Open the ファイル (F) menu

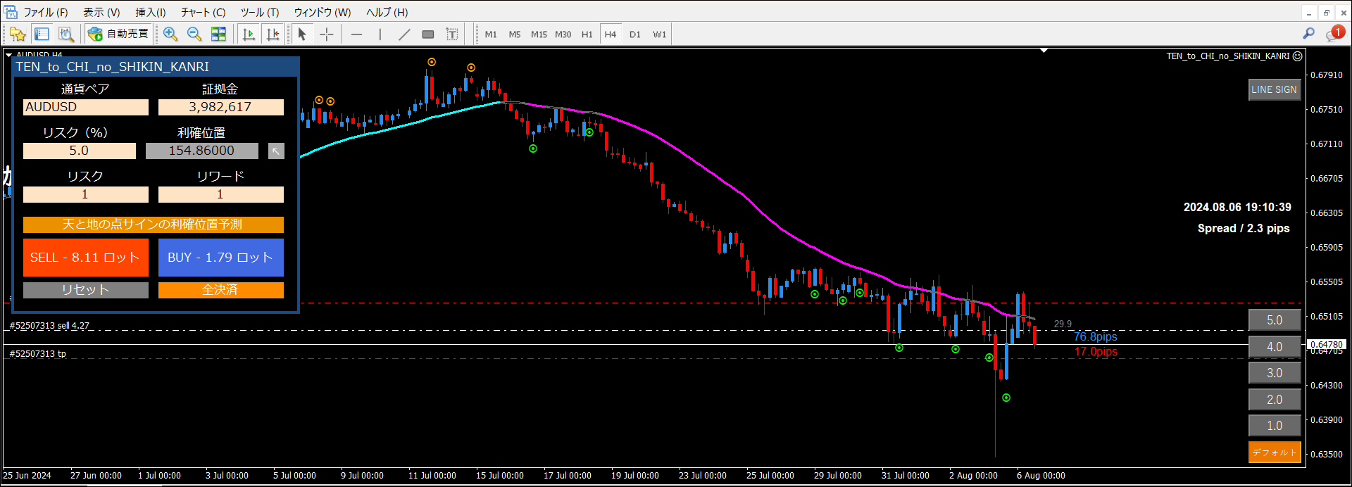click(46, 13)
